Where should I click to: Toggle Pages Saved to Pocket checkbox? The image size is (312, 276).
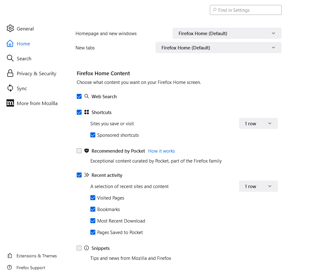click(x=93, y=232)
